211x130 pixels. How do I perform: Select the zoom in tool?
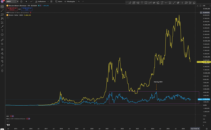point(2,44)
